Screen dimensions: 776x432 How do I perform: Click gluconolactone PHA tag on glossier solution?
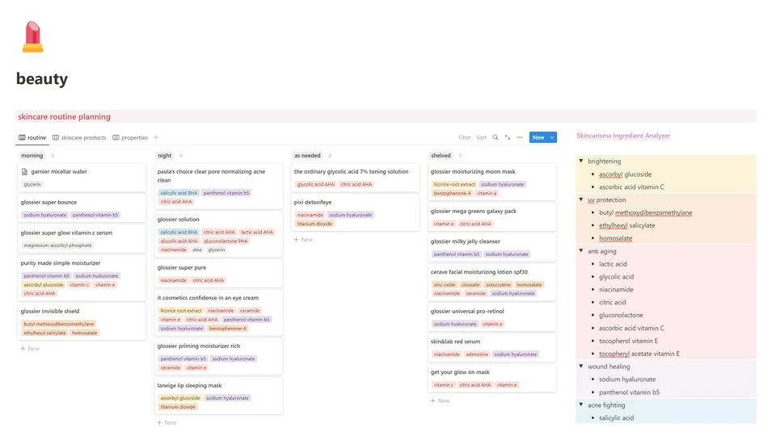point(226,241)
